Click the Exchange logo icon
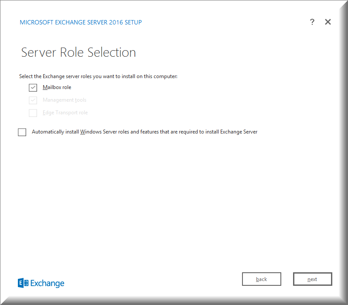This screenshot has height=305, width=348. 23,283
